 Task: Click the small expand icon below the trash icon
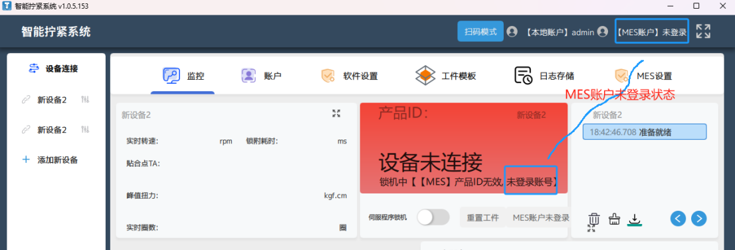[x=591, y=228]
